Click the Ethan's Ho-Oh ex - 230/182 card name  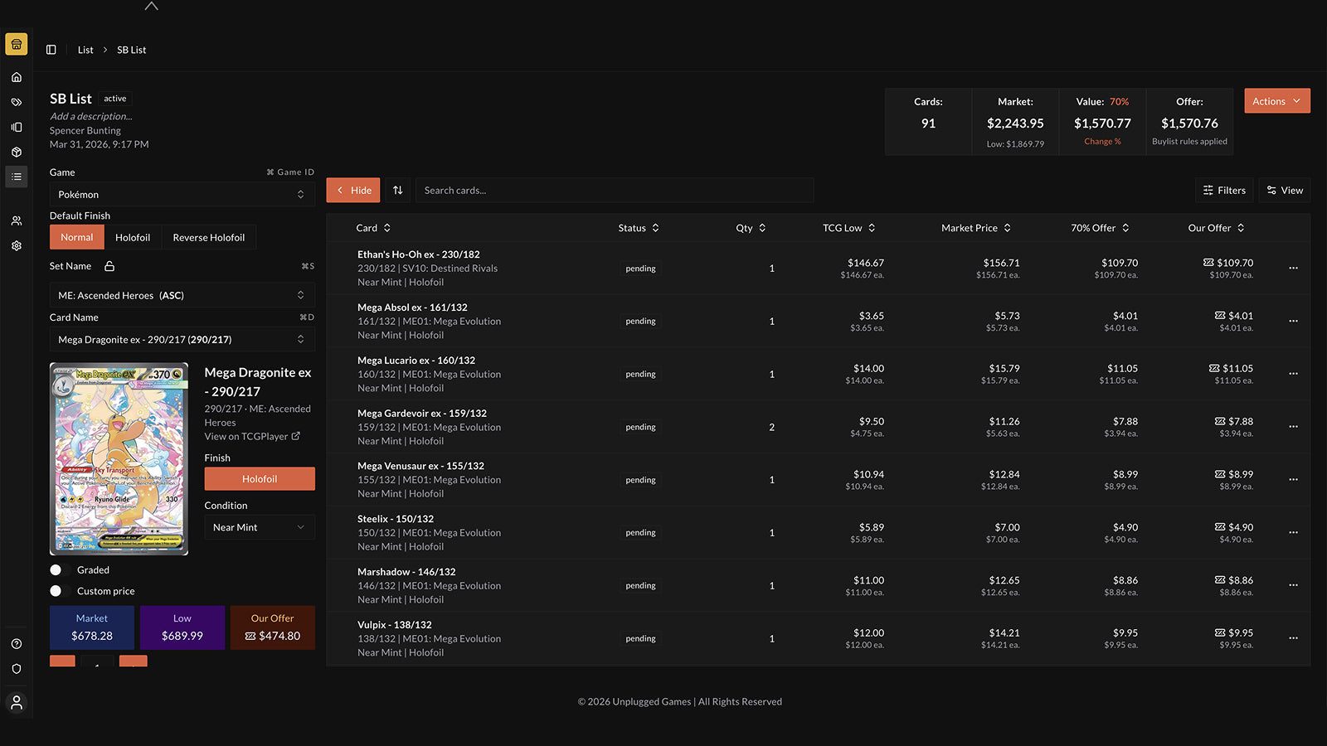point(419,254)
